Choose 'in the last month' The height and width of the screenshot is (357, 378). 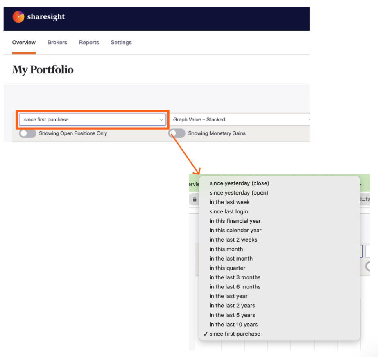point(279,259)
